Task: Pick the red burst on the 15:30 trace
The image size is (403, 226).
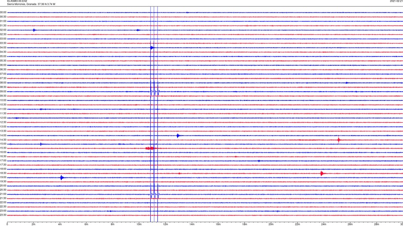Action: (x=150, y=148)
